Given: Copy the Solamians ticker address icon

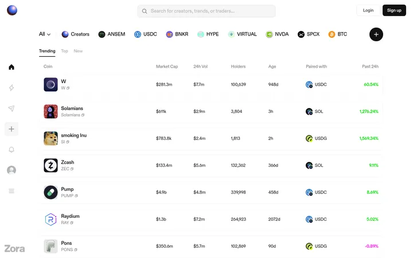Looking at the screenshot, I should pos(83,115).
